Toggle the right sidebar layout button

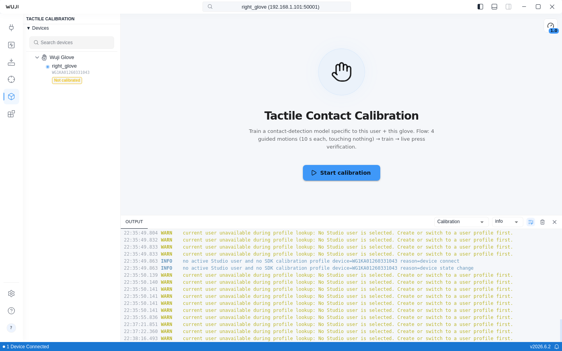tap(508, 7)
